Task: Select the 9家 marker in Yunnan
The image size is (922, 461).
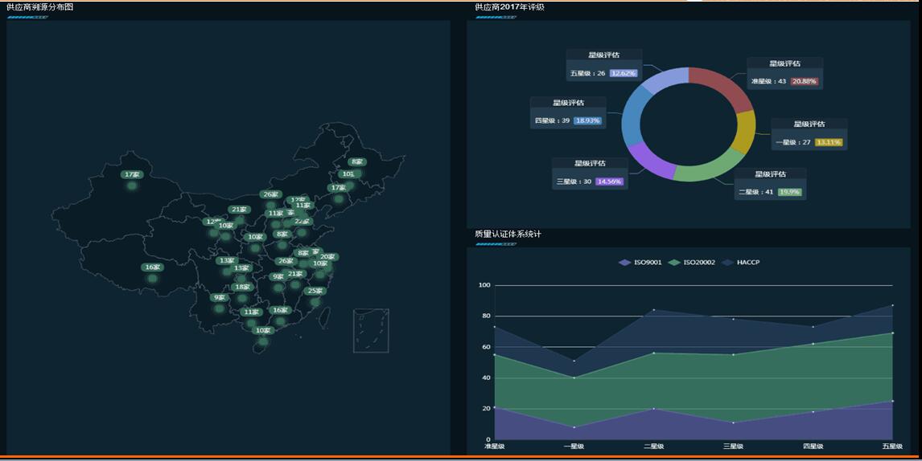Action: pyautogui.click(x=219, y=298)
